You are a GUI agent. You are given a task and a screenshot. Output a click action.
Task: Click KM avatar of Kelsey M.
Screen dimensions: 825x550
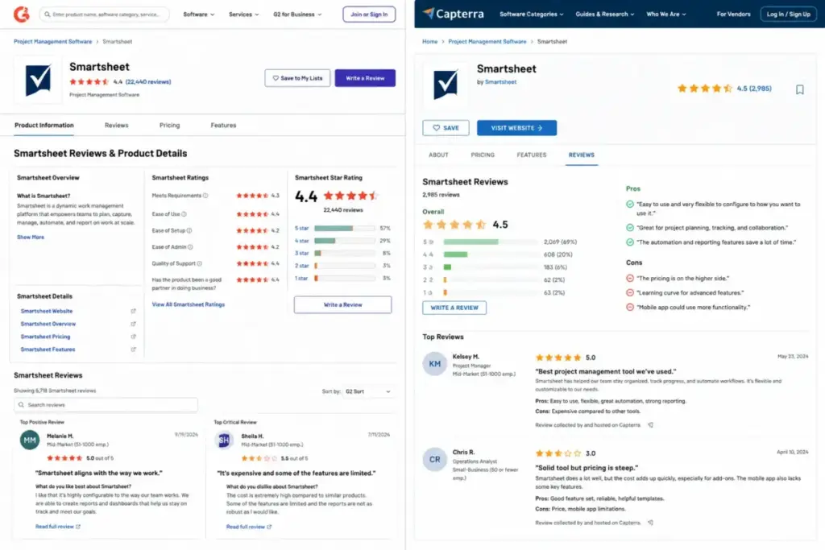(434, 364)
